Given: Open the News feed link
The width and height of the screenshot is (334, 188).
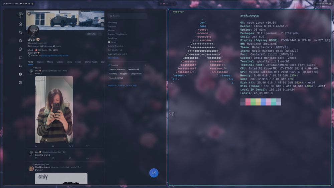Looking at the screenshot, I should point(112,42).
